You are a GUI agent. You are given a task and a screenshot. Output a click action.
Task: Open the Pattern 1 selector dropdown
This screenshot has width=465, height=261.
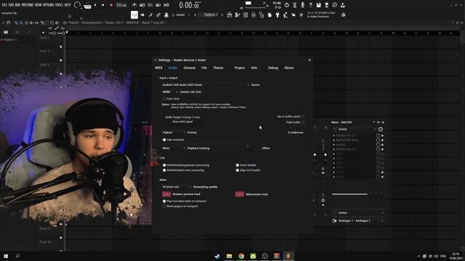(211, 14)
